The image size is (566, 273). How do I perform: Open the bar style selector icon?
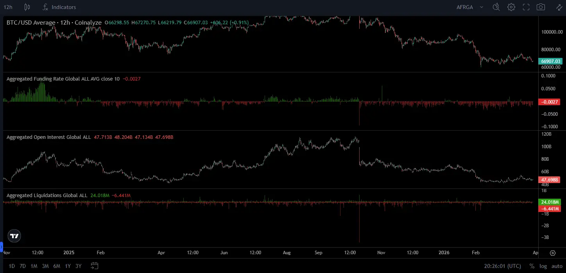coord(27,7)
